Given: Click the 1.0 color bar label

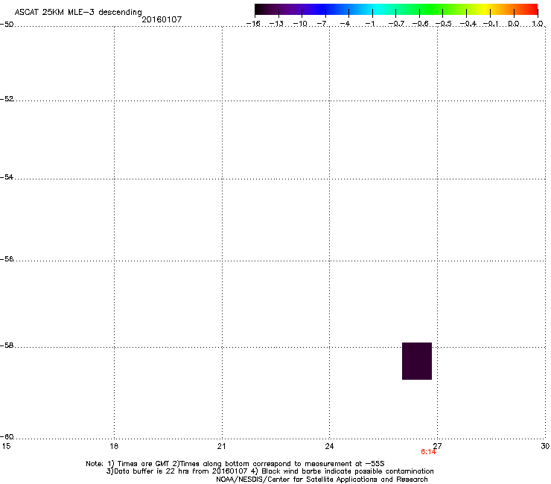Looking at the screenshot, I should (x=538, y=24).
